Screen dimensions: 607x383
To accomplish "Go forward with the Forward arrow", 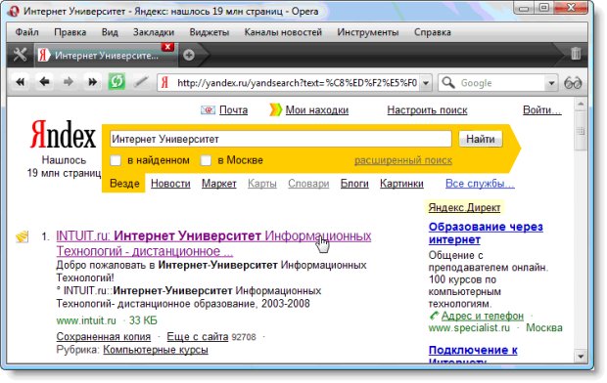I will [69, 82].
